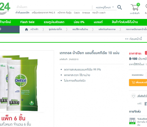This screenshot has width=147, height=127.
Task: Click the orange add to cart button
Action: [138, 82]
